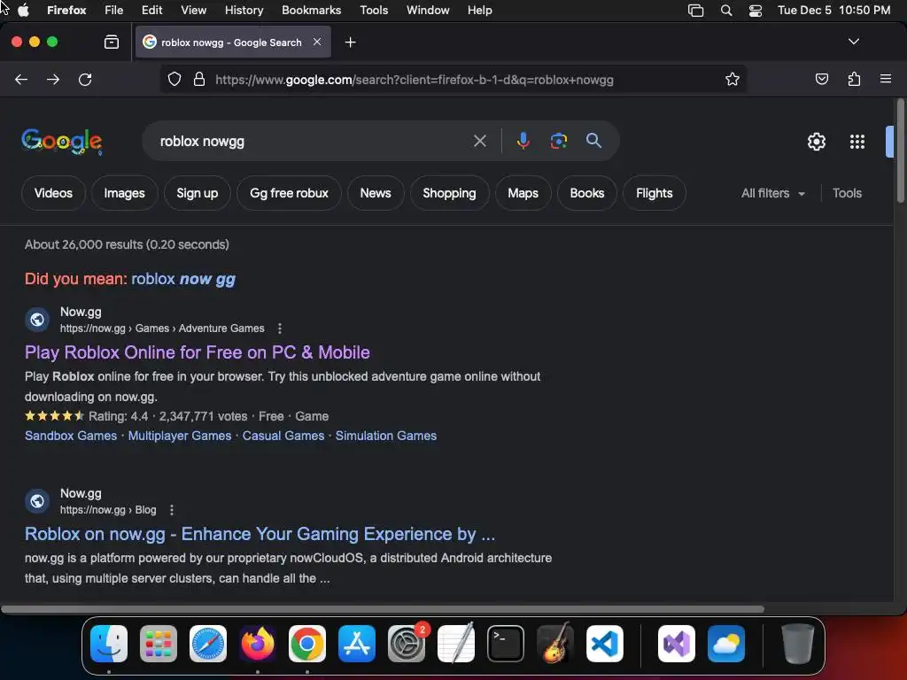
Task: Open the Tools menu in menu bar
Action: (x=374, y=10)
